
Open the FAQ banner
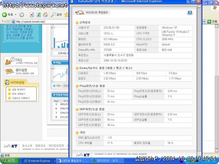point(21,61)
